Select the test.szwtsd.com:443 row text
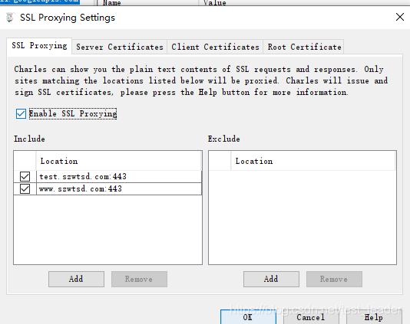 pyautogui.click(x=83, y=177)
